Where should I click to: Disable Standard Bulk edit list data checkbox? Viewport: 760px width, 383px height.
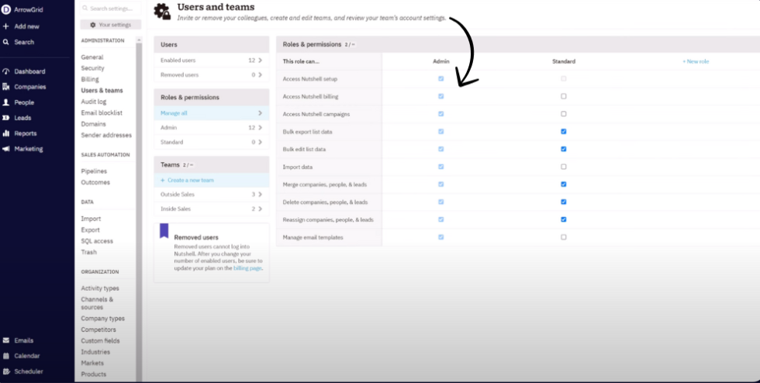pos(563,149)
